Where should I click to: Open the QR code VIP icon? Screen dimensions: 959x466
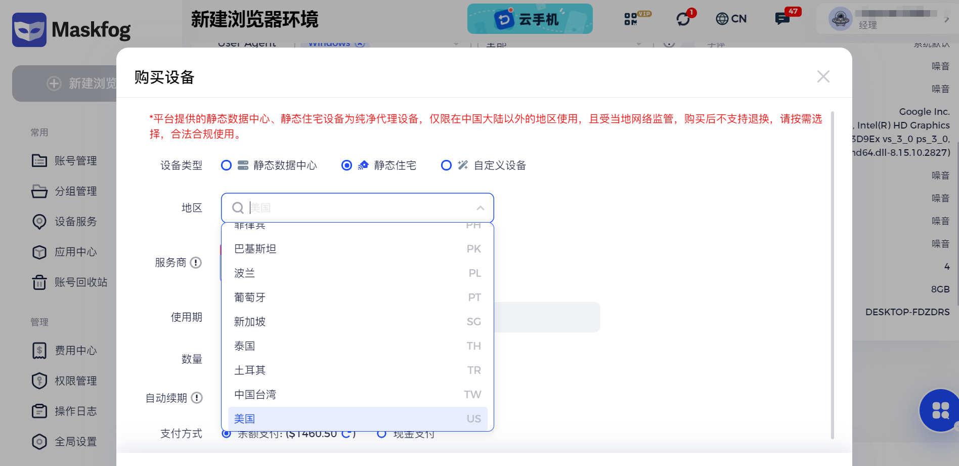636,19
